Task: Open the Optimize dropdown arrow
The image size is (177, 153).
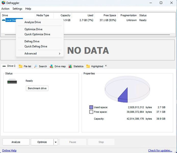Action: point(56,142)
